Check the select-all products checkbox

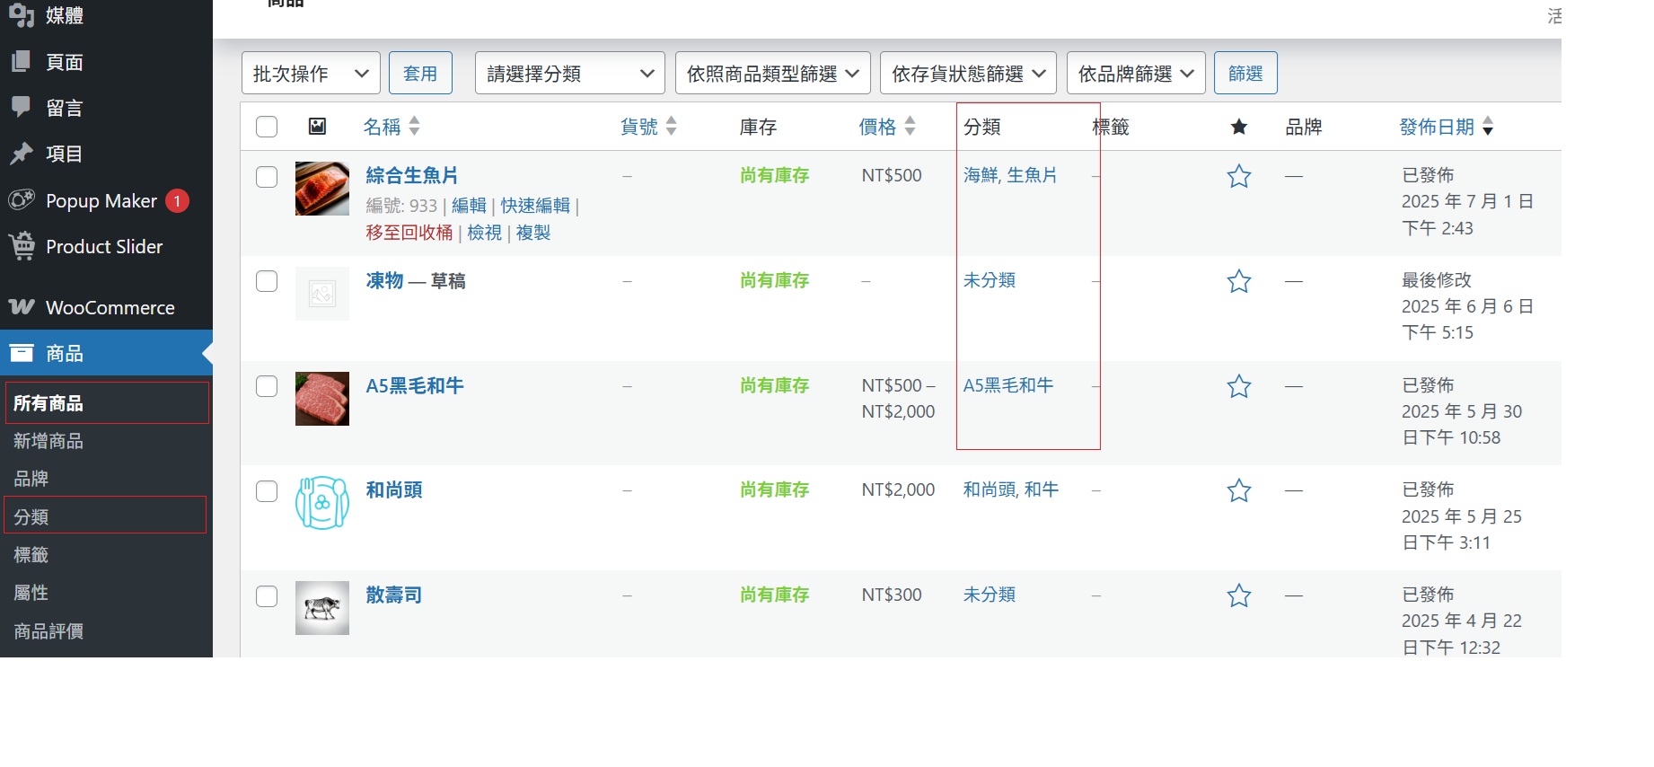pos(267,127)
